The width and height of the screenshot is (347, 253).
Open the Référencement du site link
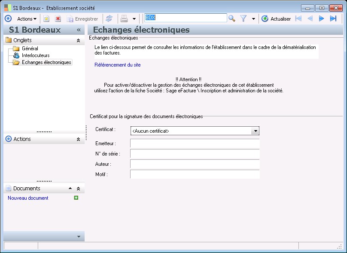click(x=118, y=65)
